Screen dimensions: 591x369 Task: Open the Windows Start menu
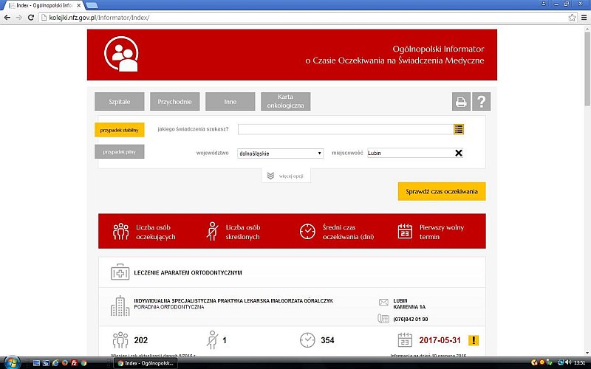coord(10,363)
